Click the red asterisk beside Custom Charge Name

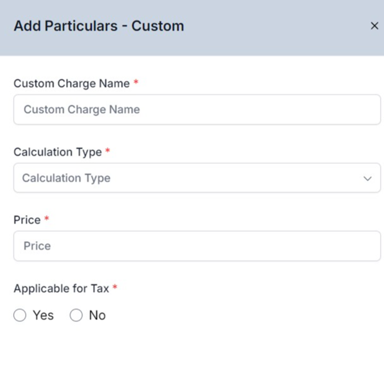[136, 82]
